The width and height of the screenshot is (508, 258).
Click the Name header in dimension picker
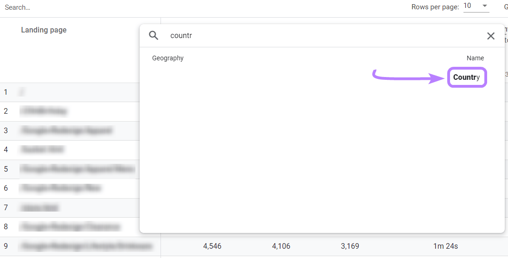(475, 58)
